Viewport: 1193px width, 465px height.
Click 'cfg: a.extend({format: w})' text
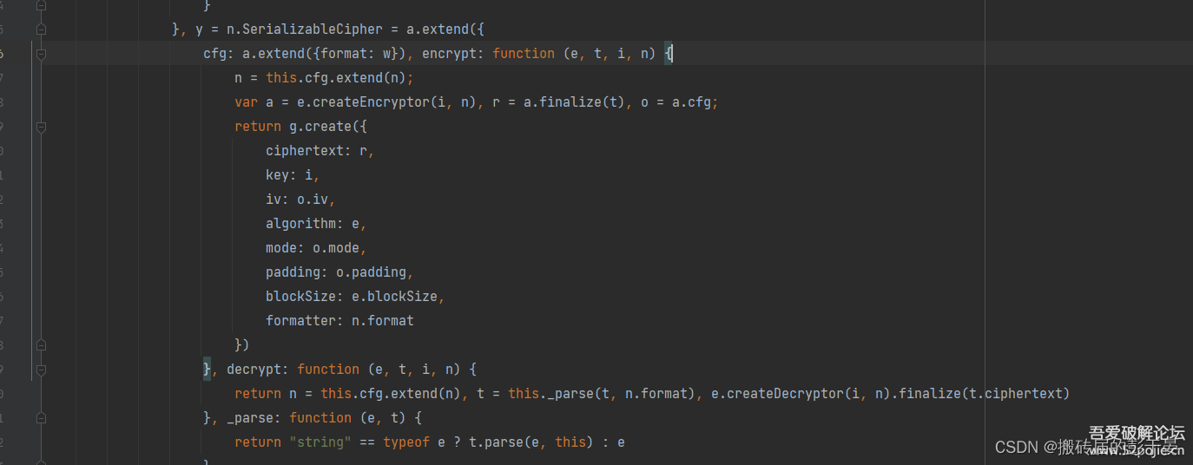(305, 54)
